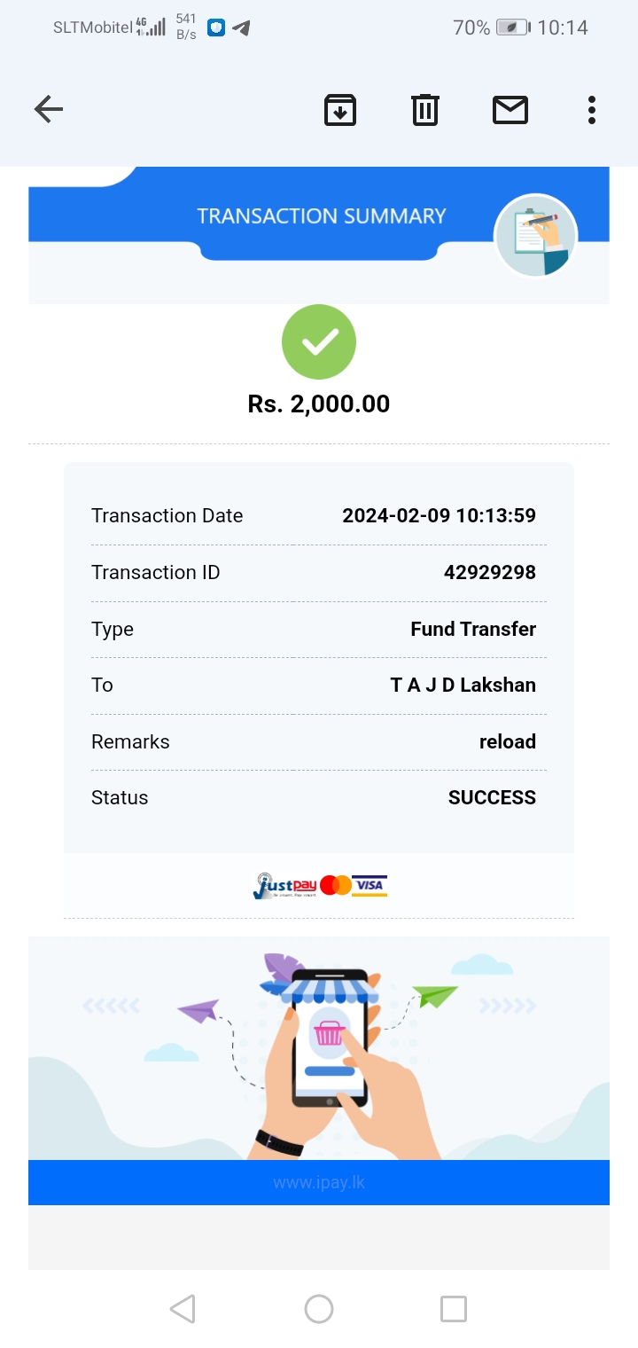
Task: Tap the Mastercard logo
Action: 336,885
